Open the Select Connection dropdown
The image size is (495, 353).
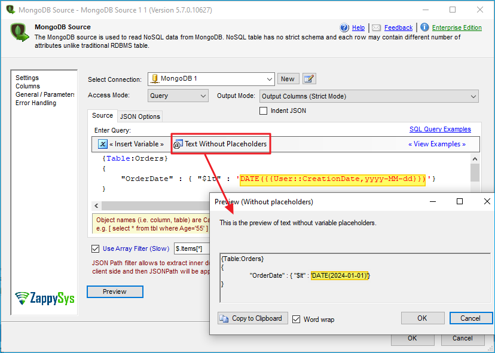pos(270,79)
